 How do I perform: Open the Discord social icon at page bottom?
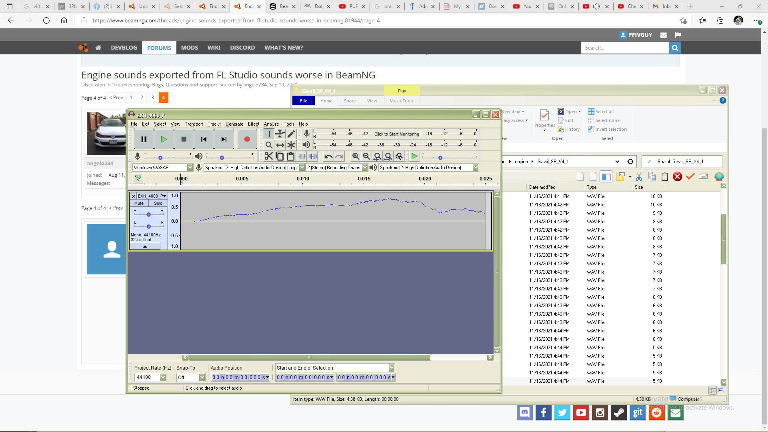pos(524,412)
